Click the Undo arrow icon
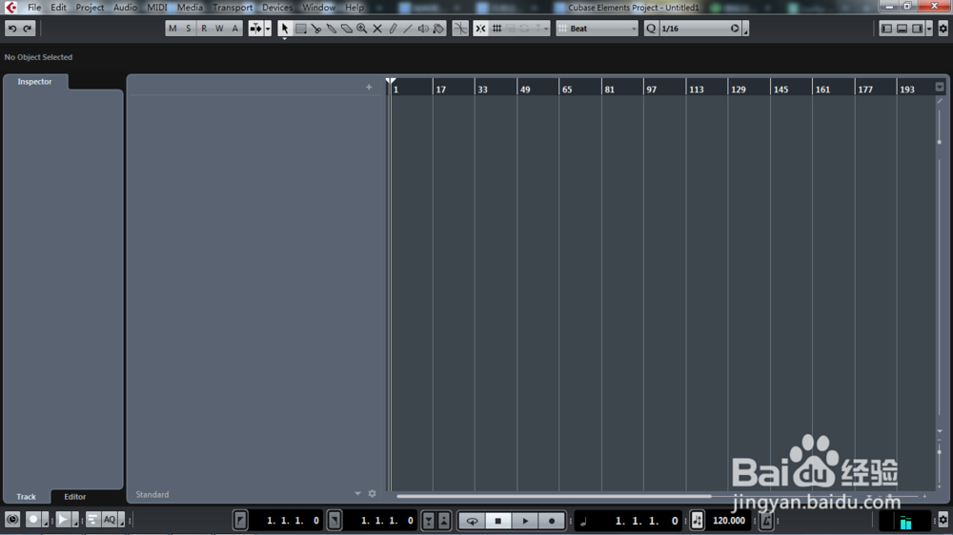Screen dimensions: 953x535 12,29
